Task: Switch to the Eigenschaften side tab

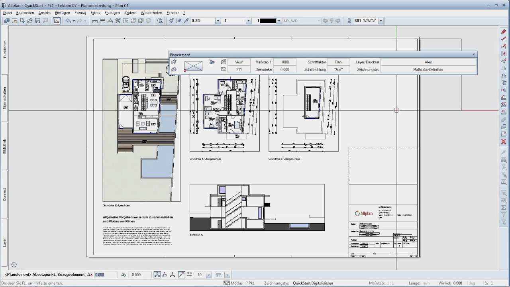Action: point(5,98)
